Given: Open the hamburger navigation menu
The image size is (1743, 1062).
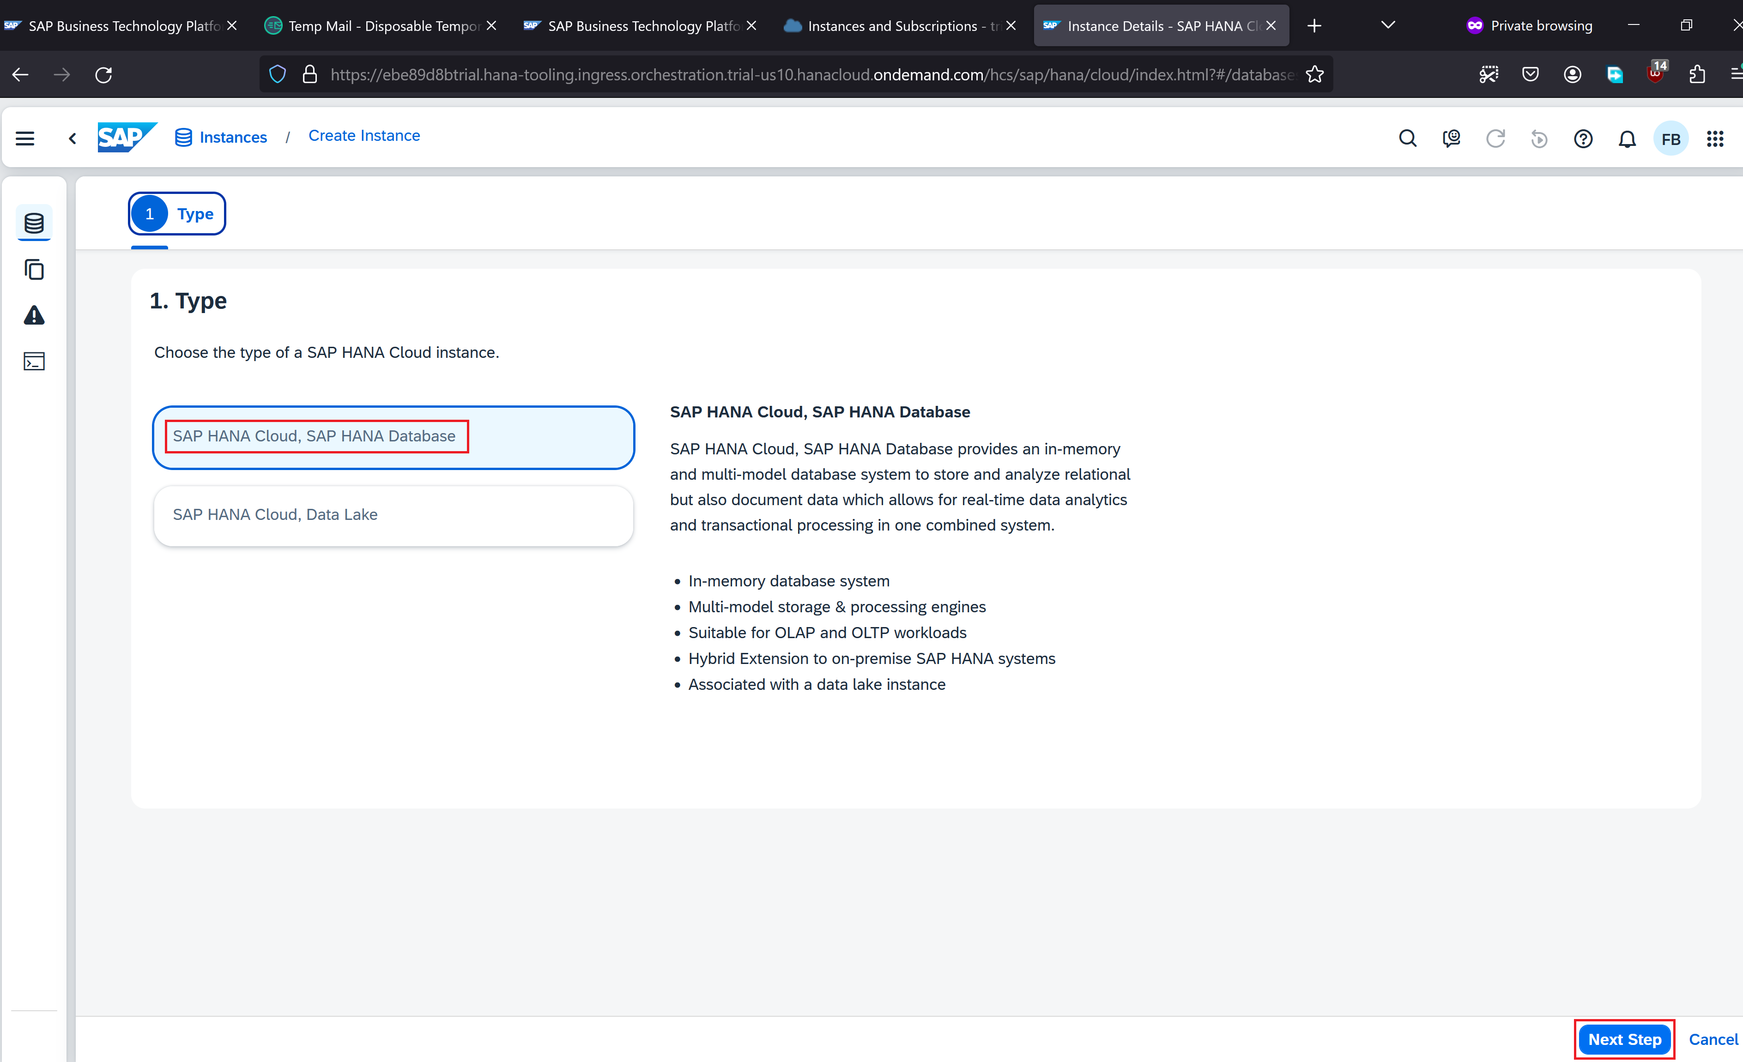Looking at the screenshot, I should tap(25, 139).
